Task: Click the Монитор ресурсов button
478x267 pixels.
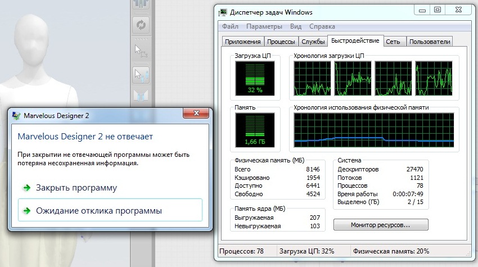Action: 381,225
